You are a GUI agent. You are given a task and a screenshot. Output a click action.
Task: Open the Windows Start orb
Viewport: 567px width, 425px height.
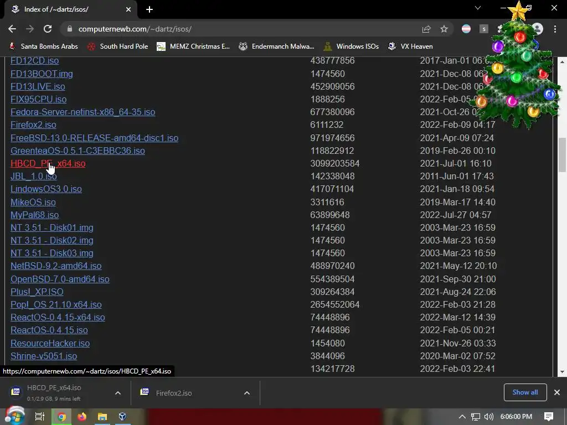pyautogui.click(x=14, y=416)
